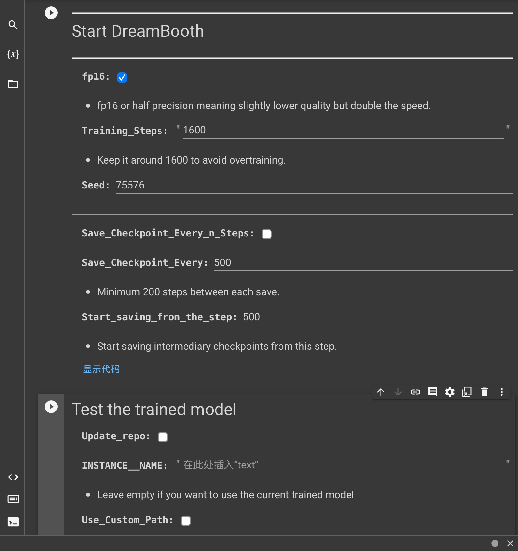Open the search pane in the sidebar
The image size is (518, 551).
tap(13, 25)
